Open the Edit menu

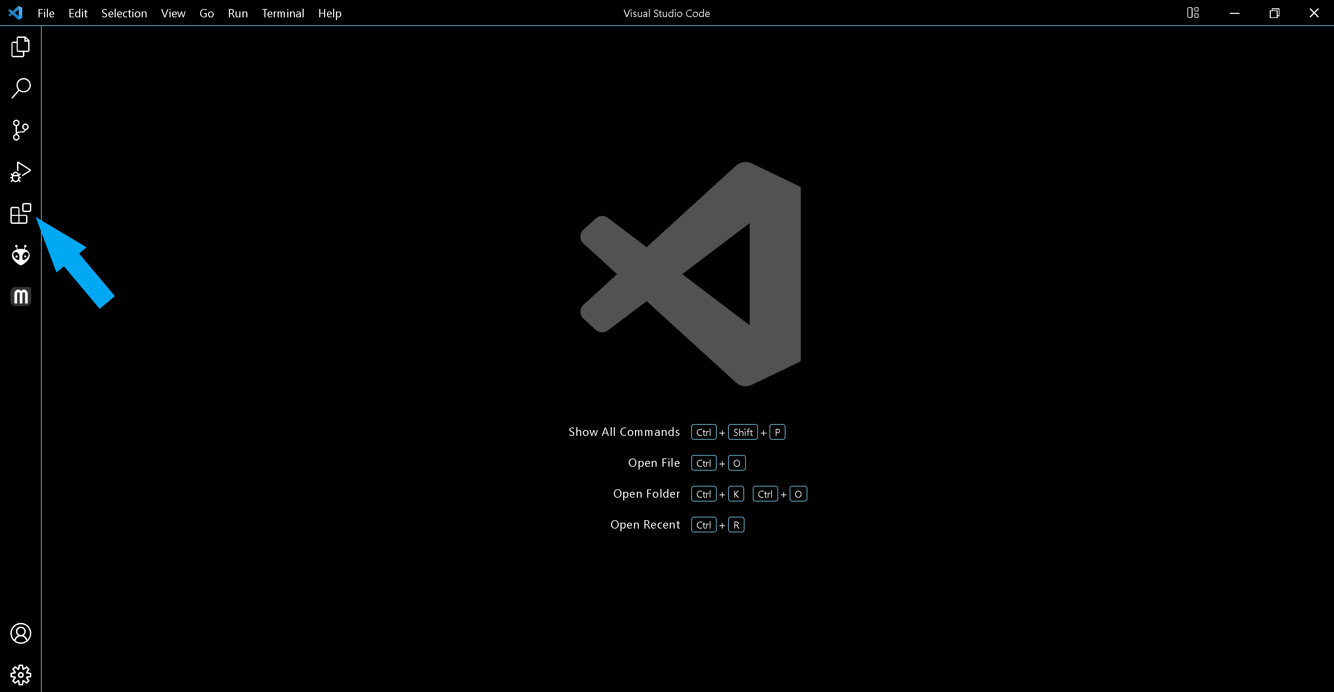(x=78, y=14)
